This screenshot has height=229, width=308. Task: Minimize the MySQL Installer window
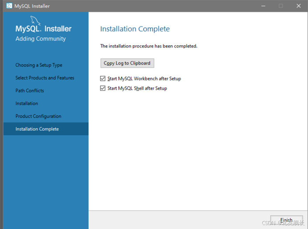(263, 6)
